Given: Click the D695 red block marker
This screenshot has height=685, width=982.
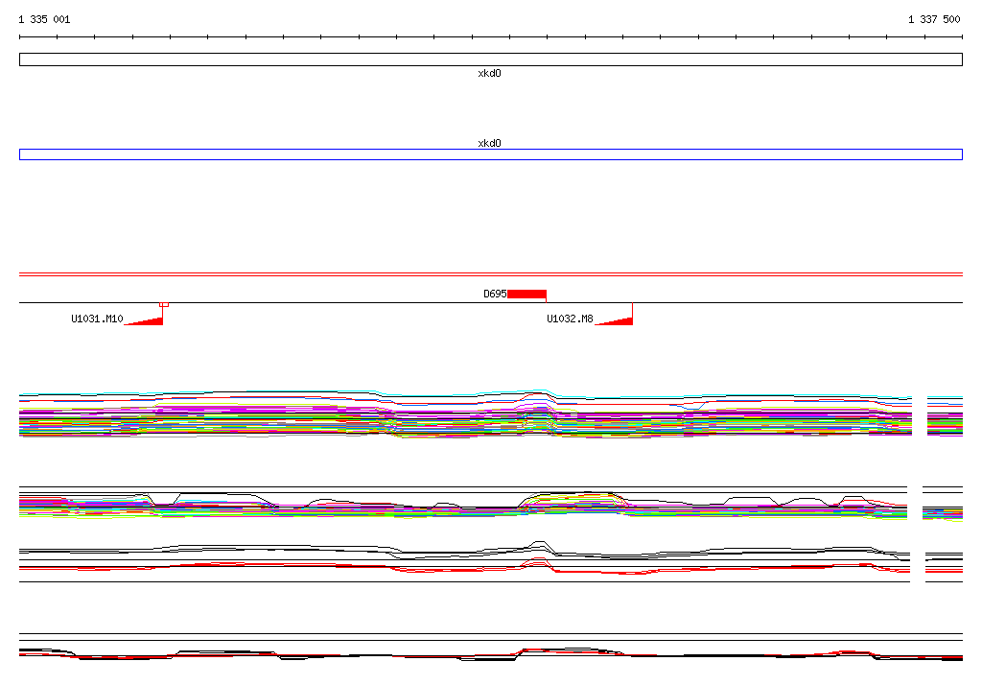Looking at the screenshot, I should 526,294.
